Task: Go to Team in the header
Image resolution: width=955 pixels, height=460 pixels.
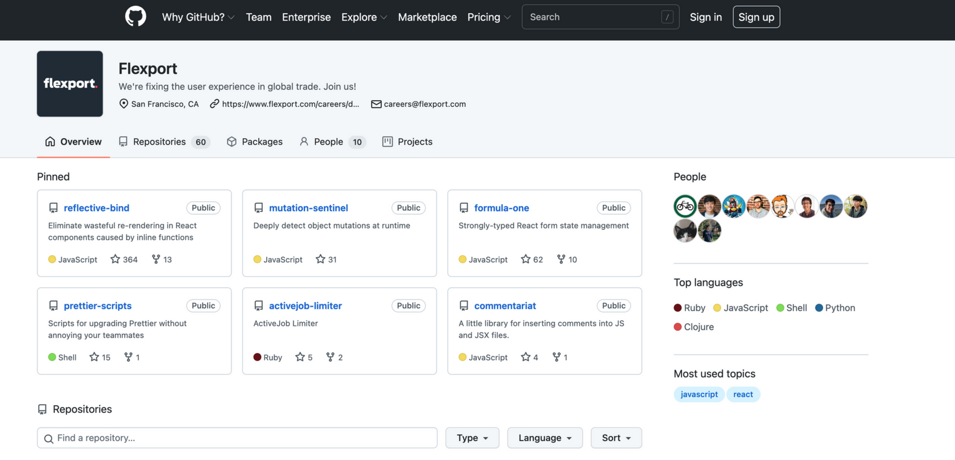Action: 259,17
